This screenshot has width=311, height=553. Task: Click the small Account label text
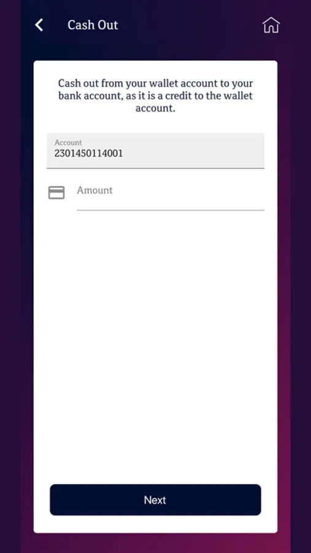click(68, 143)
